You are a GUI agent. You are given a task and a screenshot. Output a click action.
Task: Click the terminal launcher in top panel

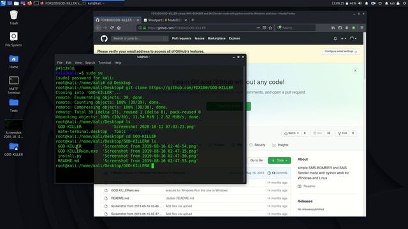pos(36,3)
